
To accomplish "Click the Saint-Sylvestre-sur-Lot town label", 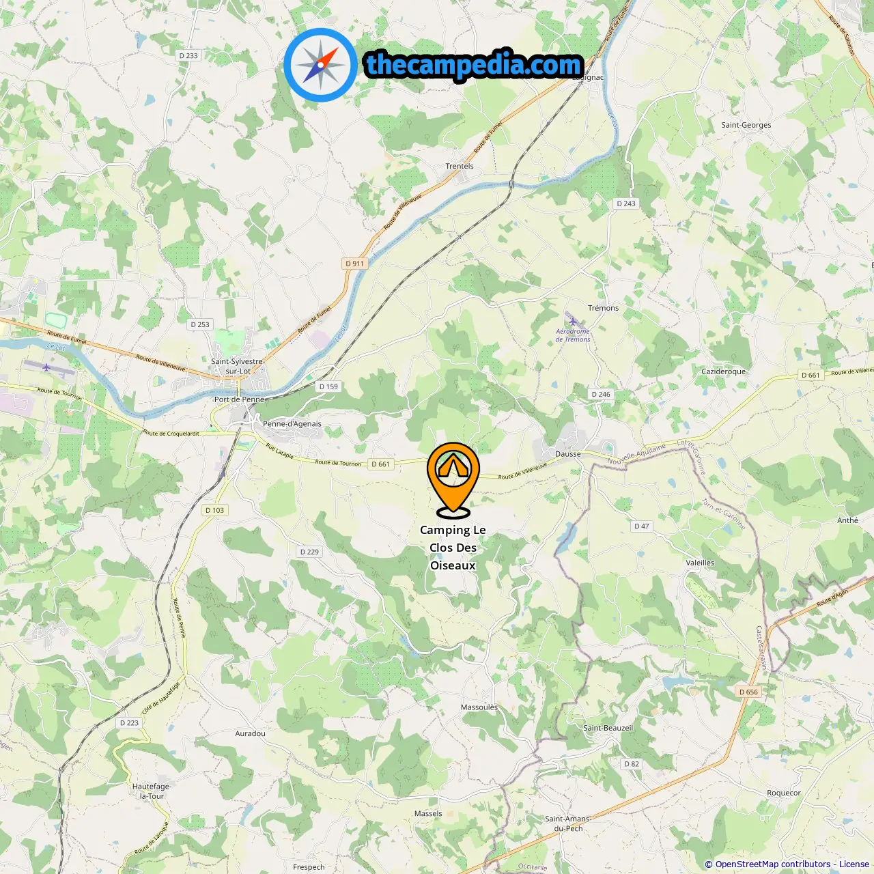I will coord(238,367).
